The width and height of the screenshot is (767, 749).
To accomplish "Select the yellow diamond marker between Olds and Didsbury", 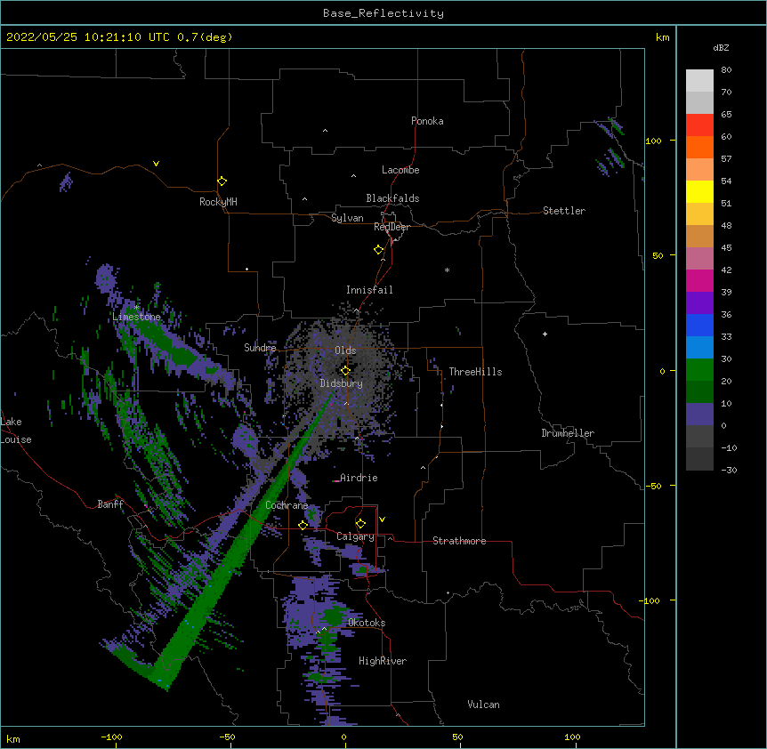I will pyautogui.click(x=345, y=370).
